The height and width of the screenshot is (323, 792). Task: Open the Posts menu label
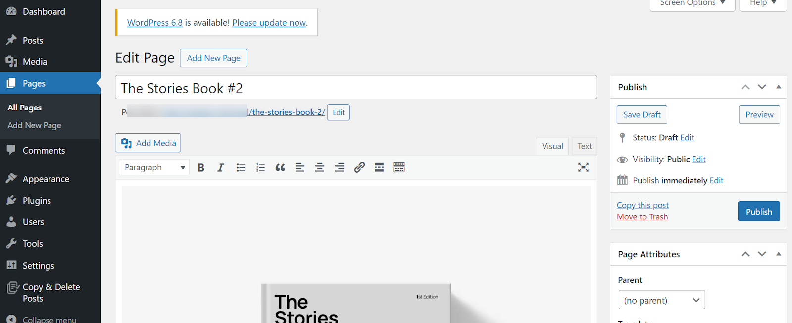point(33,40)
